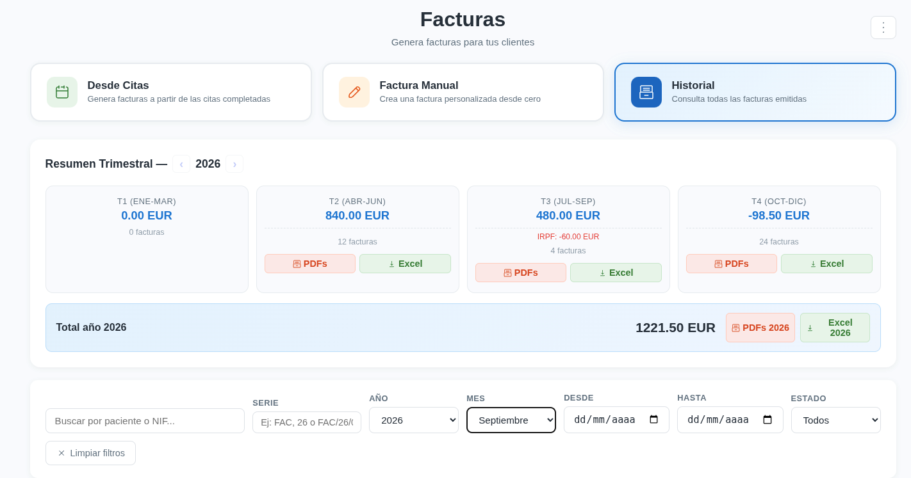This screenshot has width=911, height=478.
Task: Open the Desde calendar picker icon
Action: tap(653, 420)
